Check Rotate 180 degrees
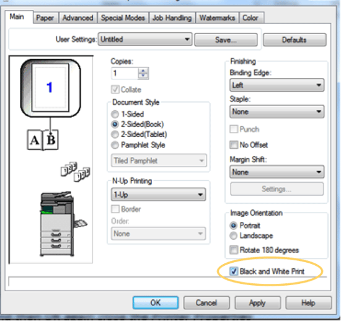Screen dimensions: 341x321 (x=234, y=250)
